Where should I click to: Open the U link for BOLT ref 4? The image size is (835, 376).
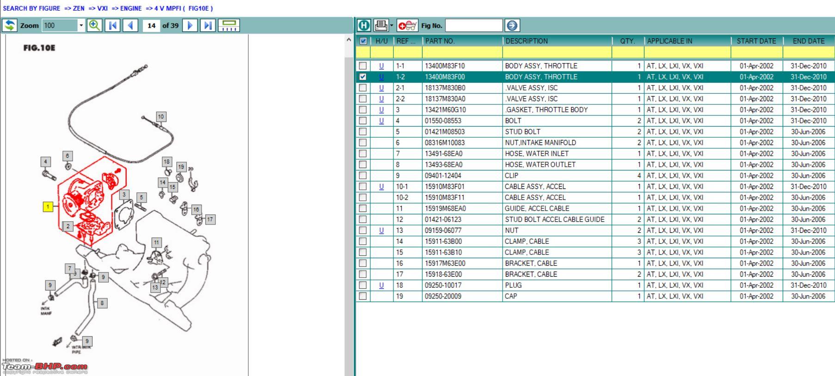[x=381, y=121]
